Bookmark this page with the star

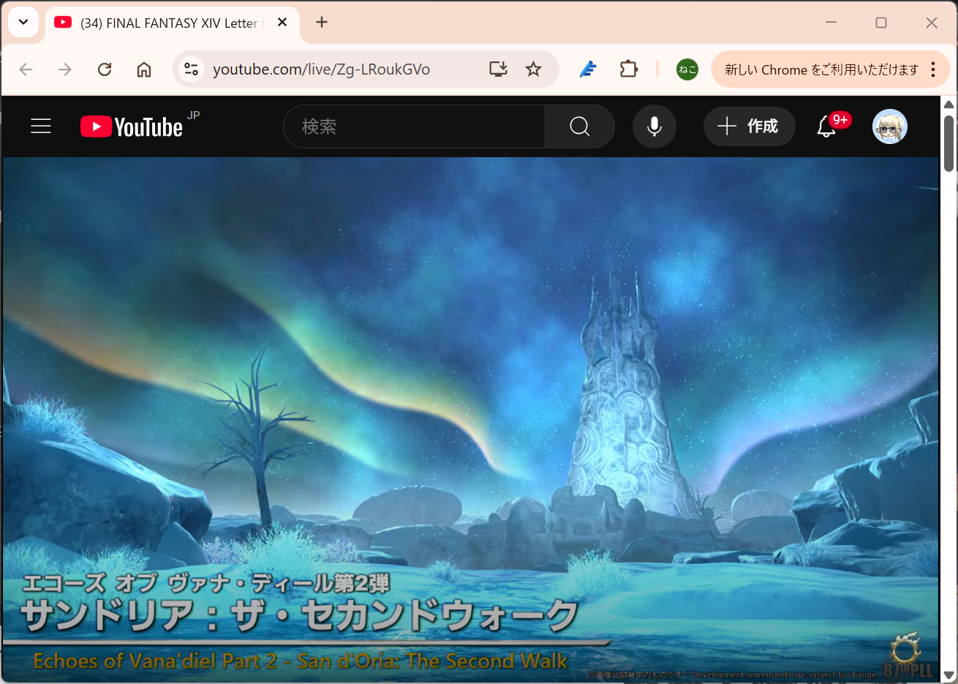pyautogui.click(x=534, y=69)
